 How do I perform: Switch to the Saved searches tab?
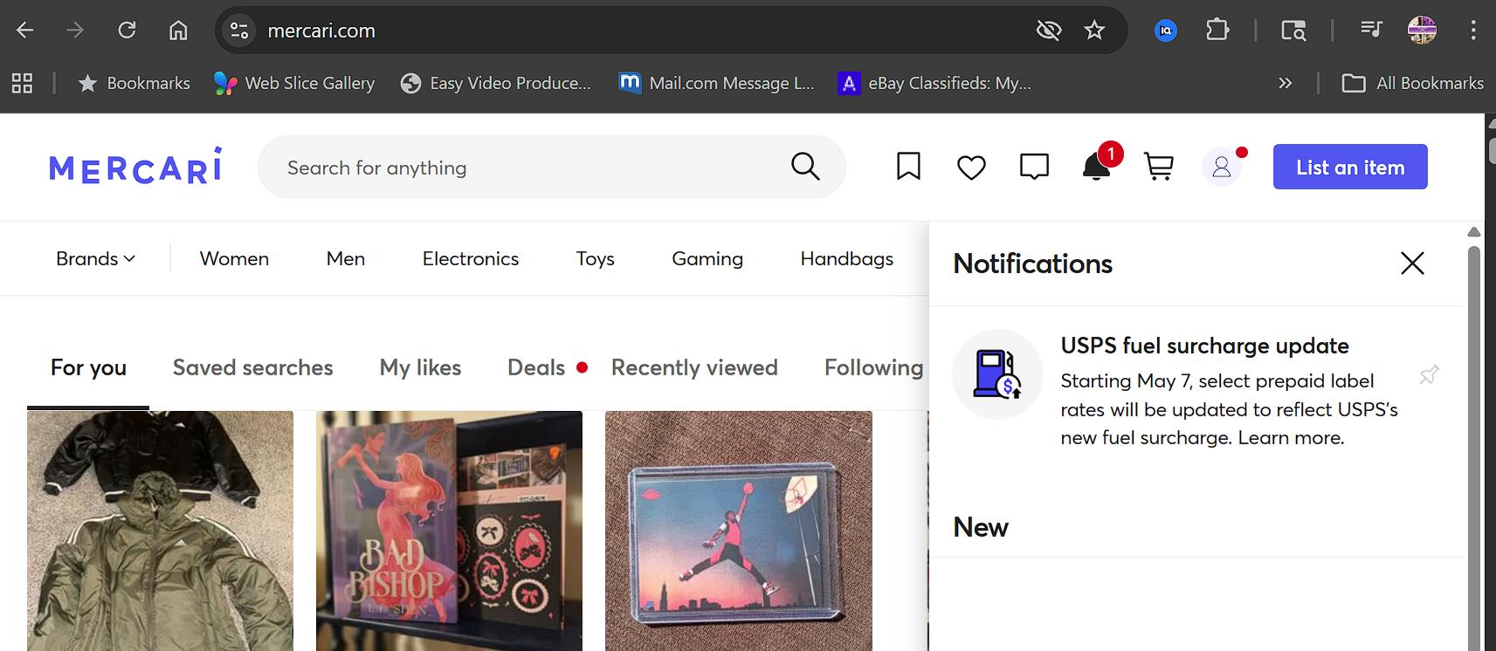click(252, 367)
